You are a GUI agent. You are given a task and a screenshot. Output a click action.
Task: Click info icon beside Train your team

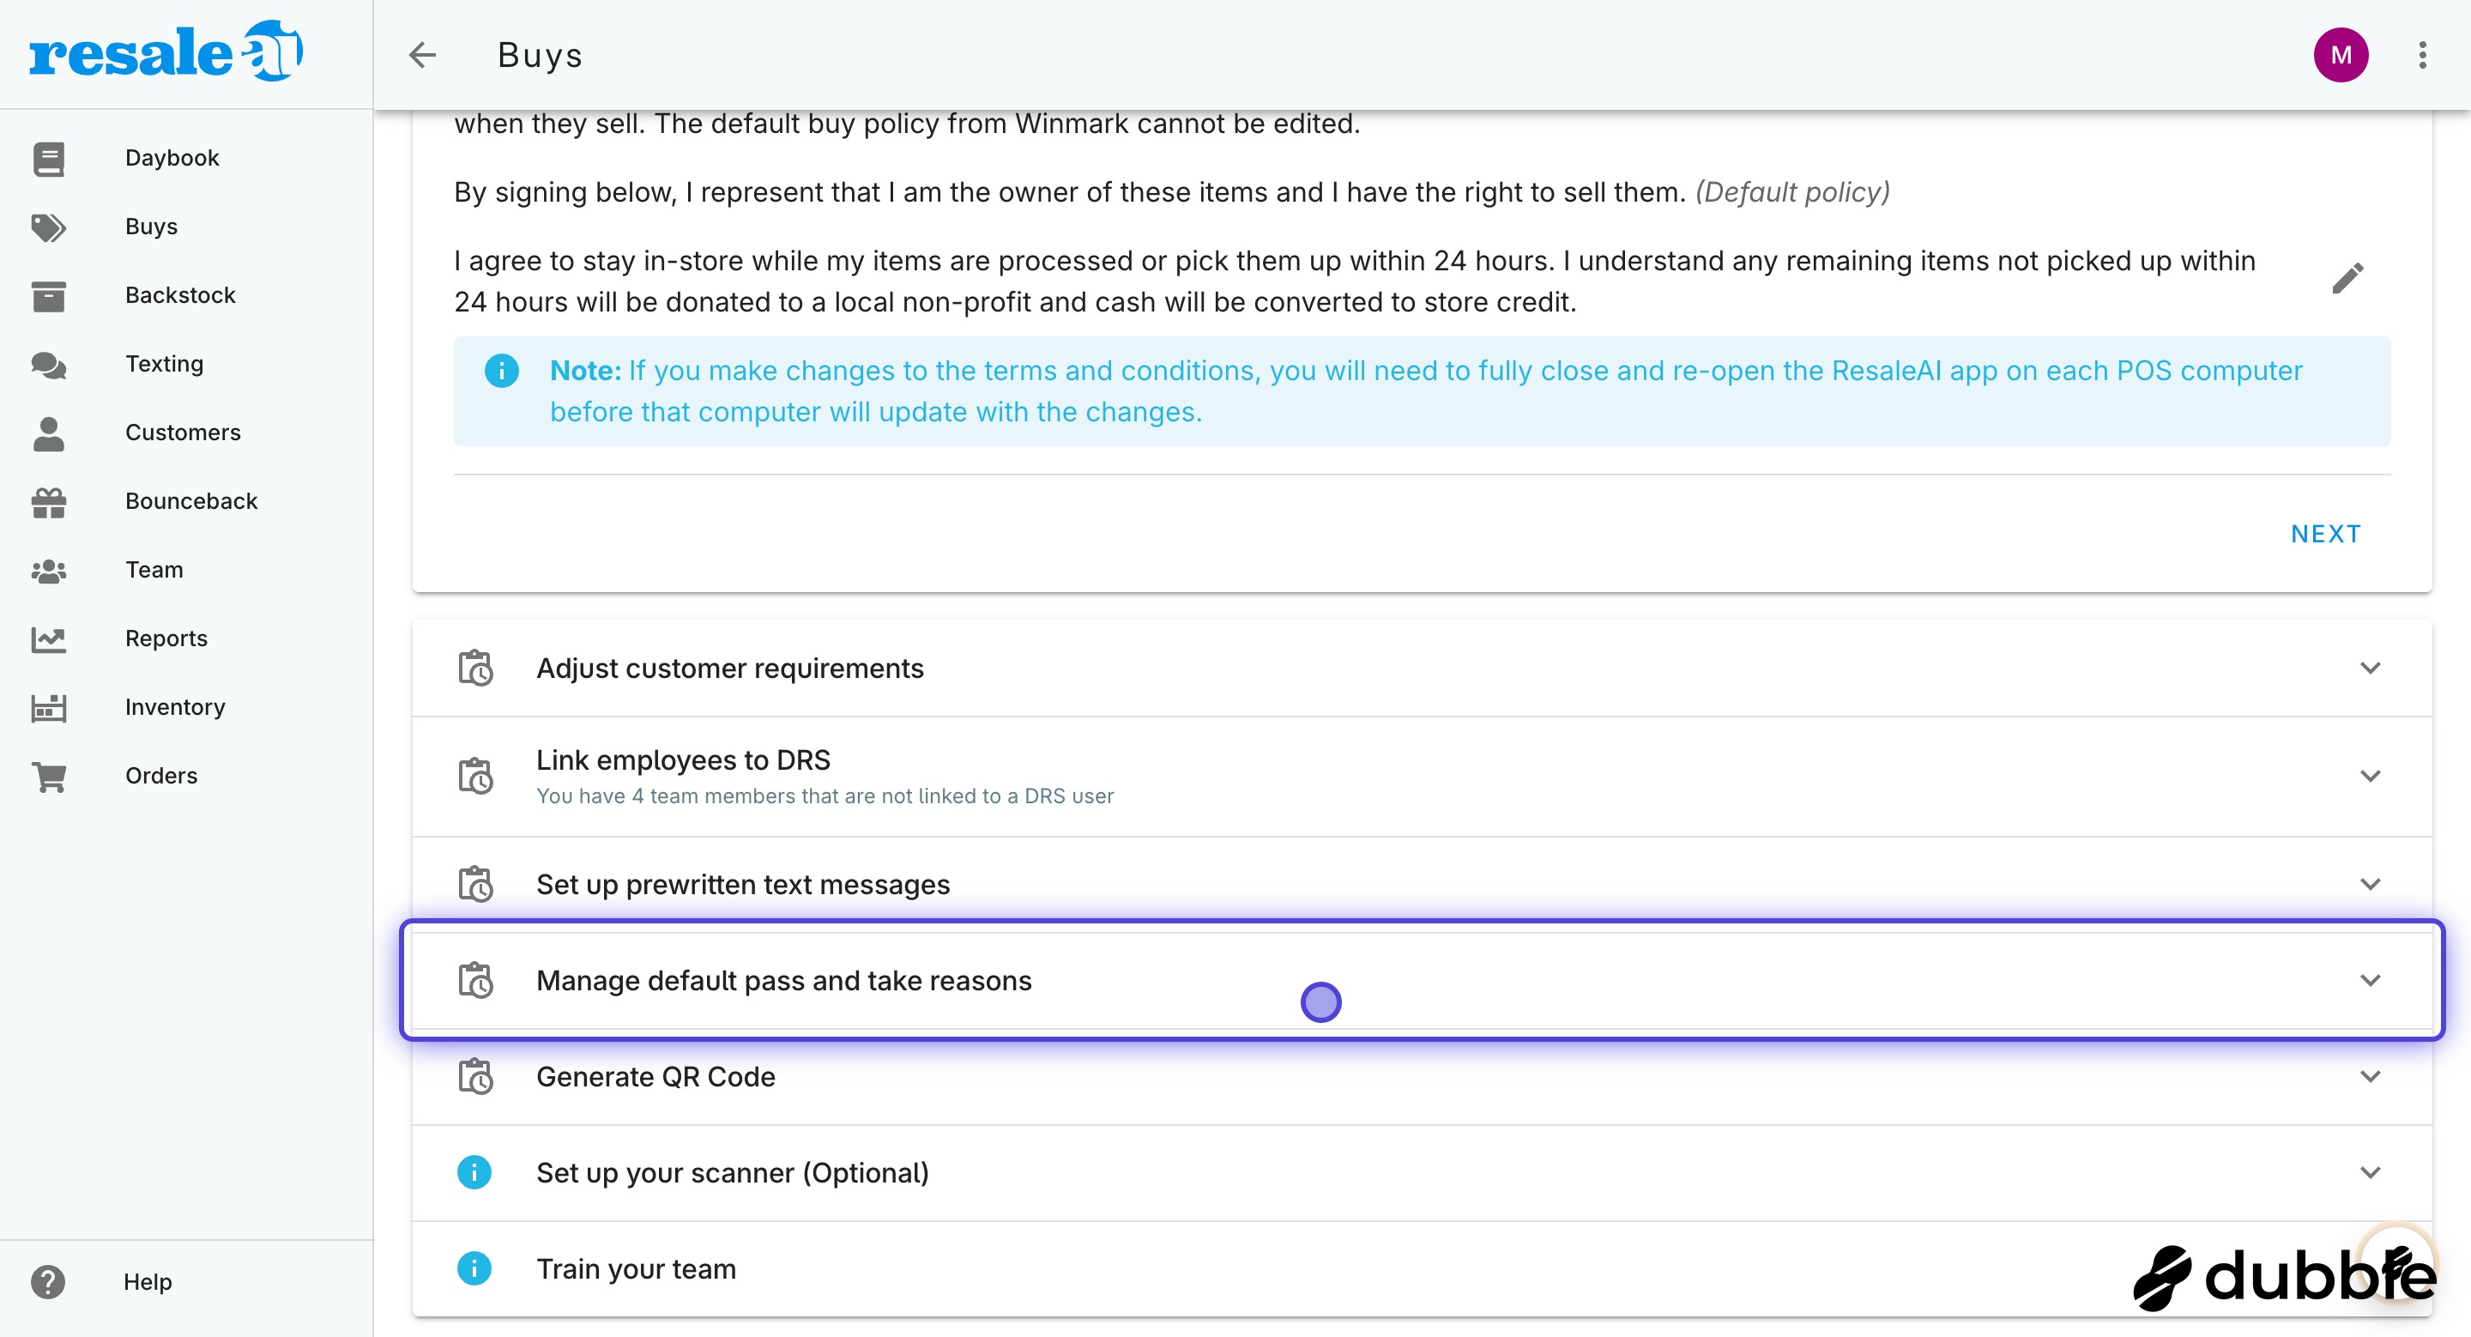pyautogui.click(x=474, y=1268)
